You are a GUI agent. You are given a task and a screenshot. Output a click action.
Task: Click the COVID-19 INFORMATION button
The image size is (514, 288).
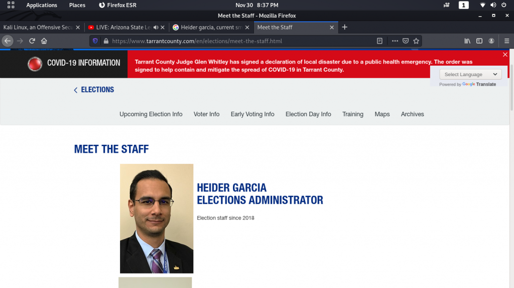[74, 63]
